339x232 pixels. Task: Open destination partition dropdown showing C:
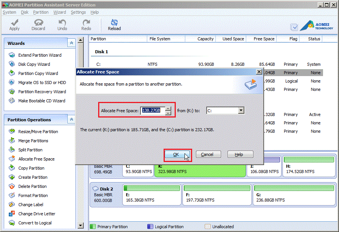pyautogui.click(x=241, y=111)
